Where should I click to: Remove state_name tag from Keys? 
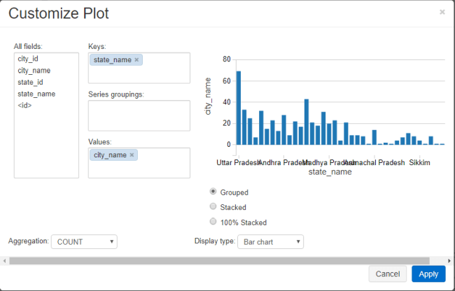click(136, 59)
